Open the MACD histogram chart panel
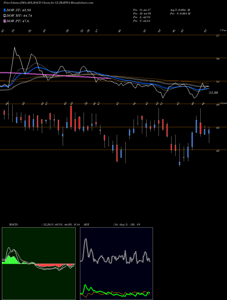Image resolution: width=227 pixels, height=300 pixels. [x=39, y=264]
